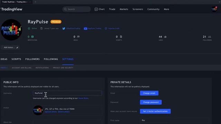The image size is (221, 124).
Task: Click the RayPulse profile name heading
Action: [38, 22]
